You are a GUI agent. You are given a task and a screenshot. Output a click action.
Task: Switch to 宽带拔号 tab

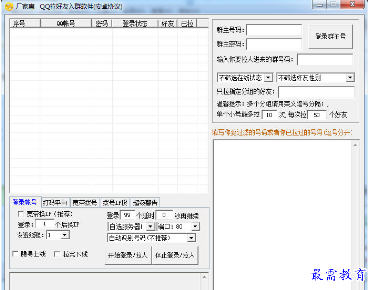(85, 203)
